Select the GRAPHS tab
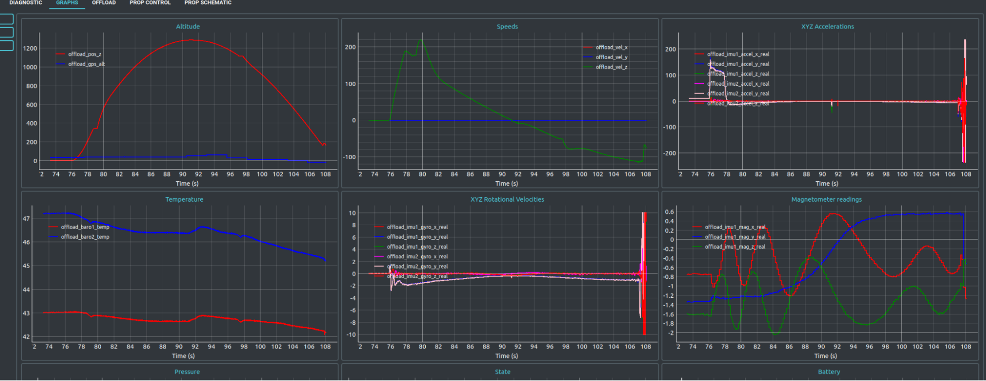This screenshot has height=381, width=986. click(x=67, y=3)
